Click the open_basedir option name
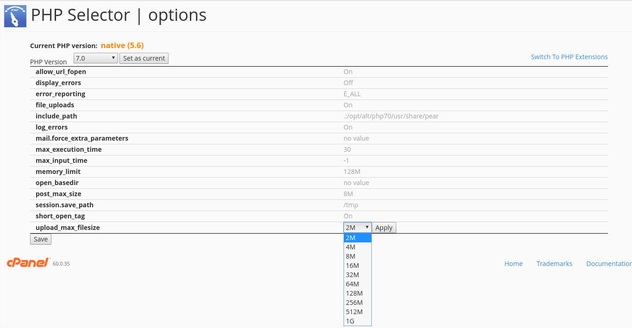Screen dimensions: 632x328 click(x=57, y=183)
